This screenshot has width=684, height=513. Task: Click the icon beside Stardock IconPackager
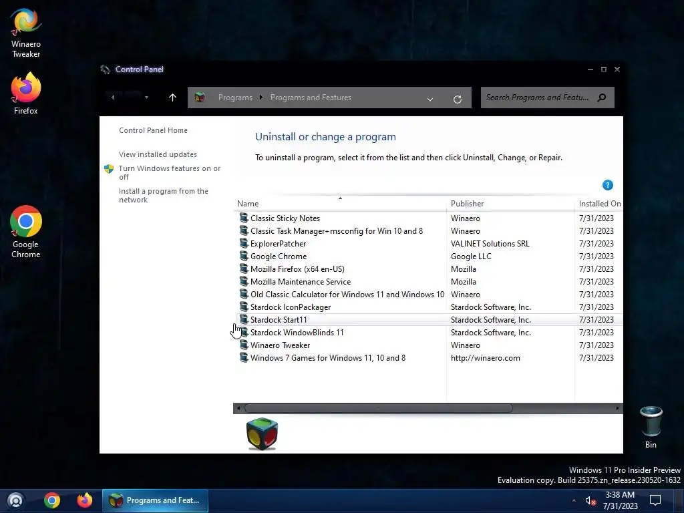[x=244, y=307]
